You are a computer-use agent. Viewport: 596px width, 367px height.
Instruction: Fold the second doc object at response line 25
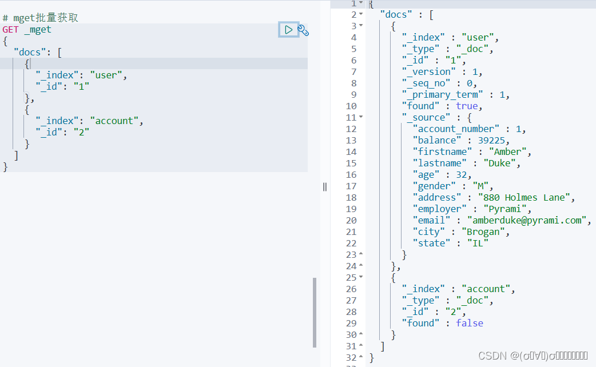[361, 277]
